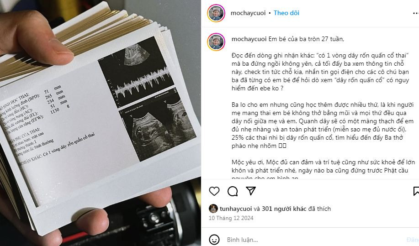Click the mochaycuoi header profile avatar

[216, 13]
